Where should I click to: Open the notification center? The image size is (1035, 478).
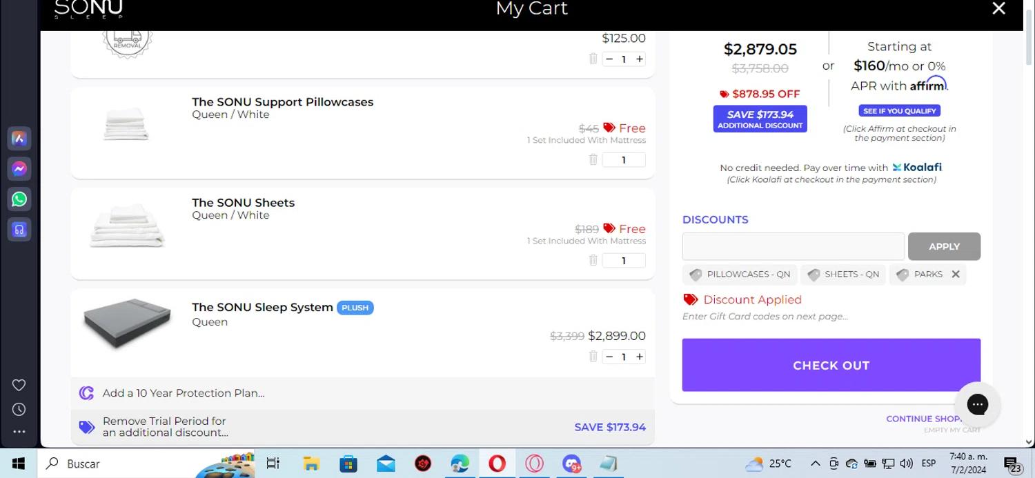tap(1013, 464)
